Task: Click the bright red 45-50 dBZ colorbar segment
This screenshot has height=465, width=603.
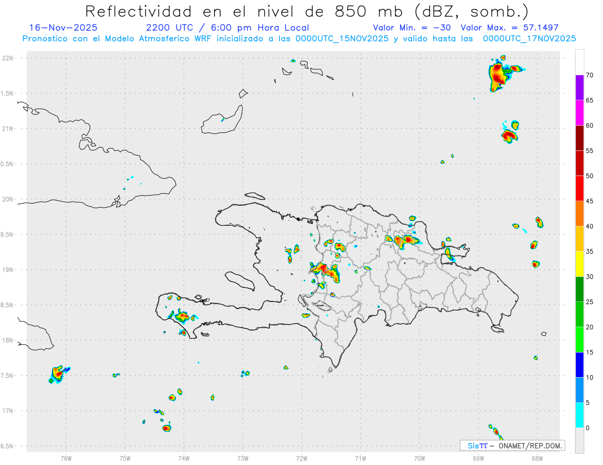Action: pos(579,189)
